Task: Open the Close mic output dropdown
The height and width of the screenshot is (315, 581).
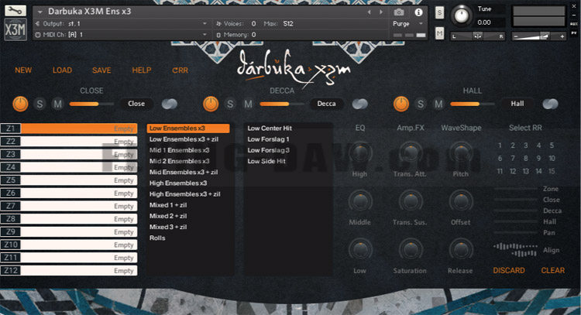Action: pos(136,104)
